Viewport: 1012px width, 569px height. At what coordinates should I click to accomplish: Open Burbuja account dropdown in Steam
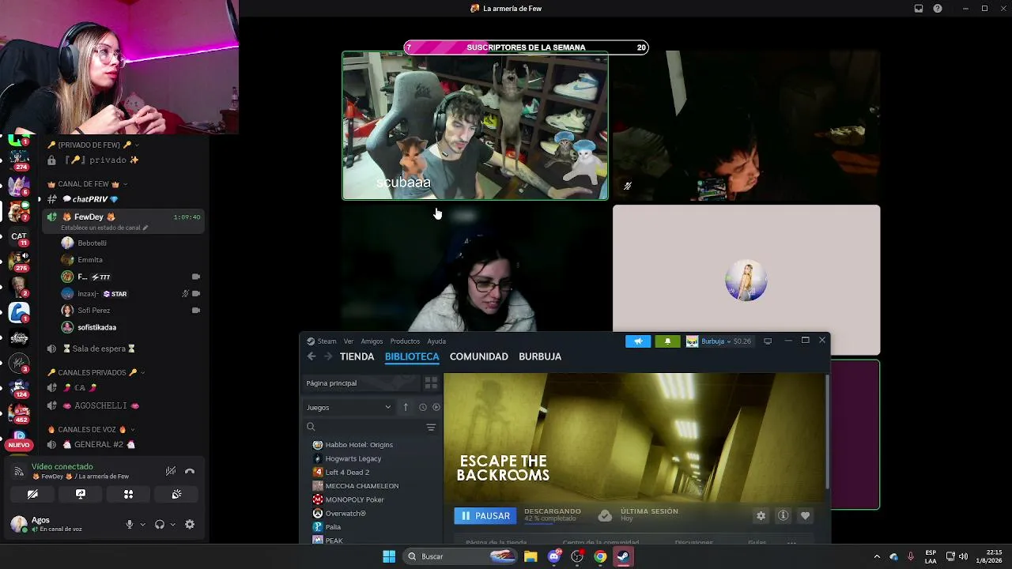[719, 341]
